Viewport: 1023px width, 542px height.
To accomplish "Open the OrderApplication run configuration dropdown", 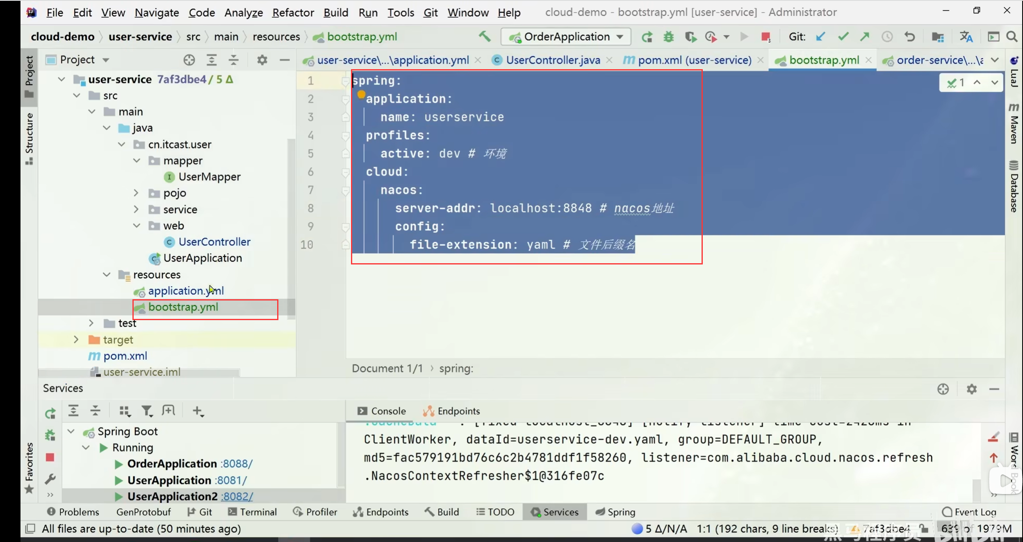I will (566, 37).
